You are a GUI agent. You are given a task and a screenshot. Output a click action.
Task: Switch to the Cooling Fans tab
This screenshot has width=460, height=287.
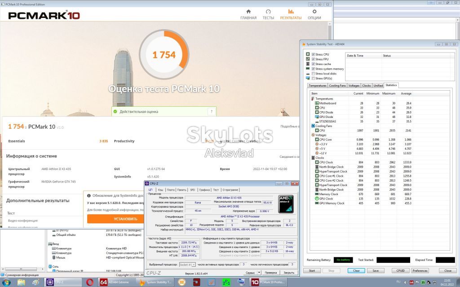pos(337,86)
